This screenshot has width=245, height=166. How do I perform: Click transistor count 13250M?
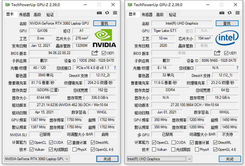coord(82,45)
